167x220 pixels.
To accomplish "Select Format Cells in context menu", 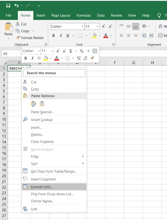I will click(x=54, y=187).
